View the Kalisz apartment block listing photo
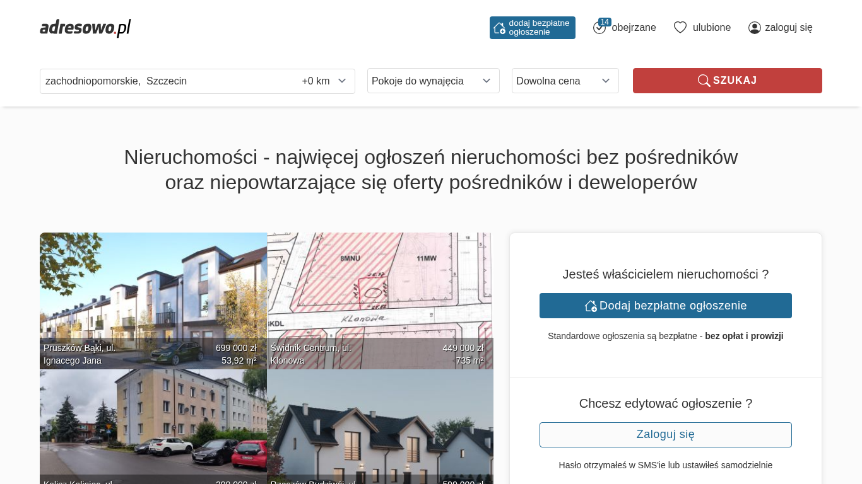Image resolution: width=862 pixels, height=484 pixels. (x=153, y=422)
